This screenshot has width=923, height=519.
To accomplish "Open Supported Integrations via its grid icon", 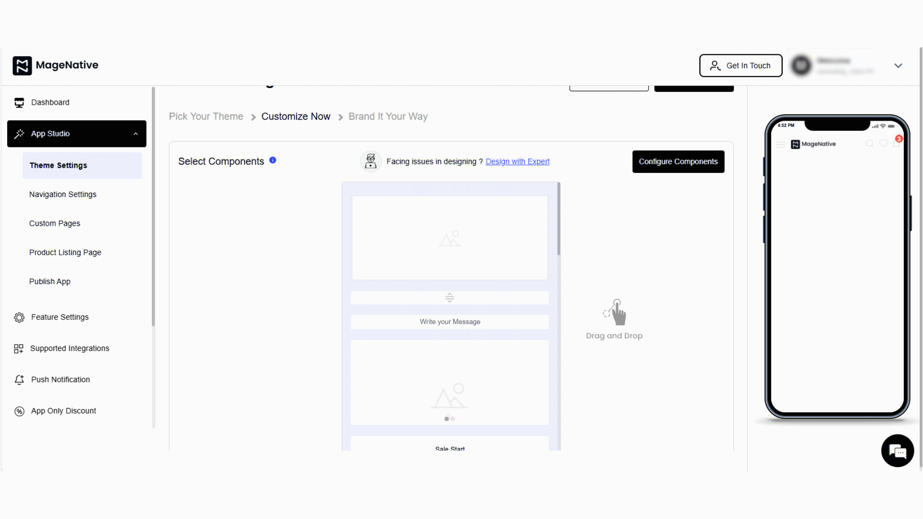I will tap(19, 348).
